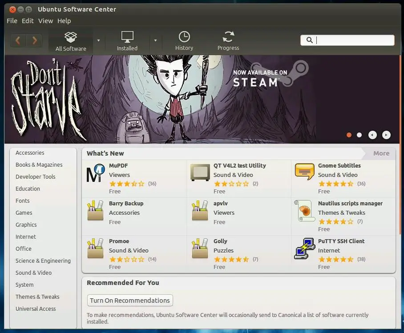Screen dimensions: 404x333
Task: Expand the Installed dropdown arrow
Action: point(155,40)
